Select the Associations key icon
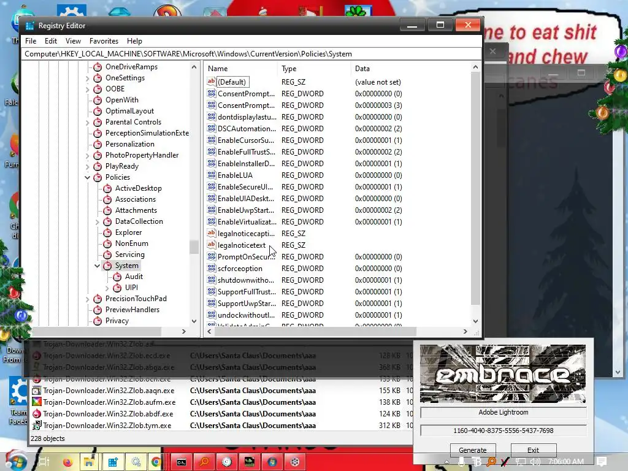The image size is (628, 471). (x=107, y=199)
